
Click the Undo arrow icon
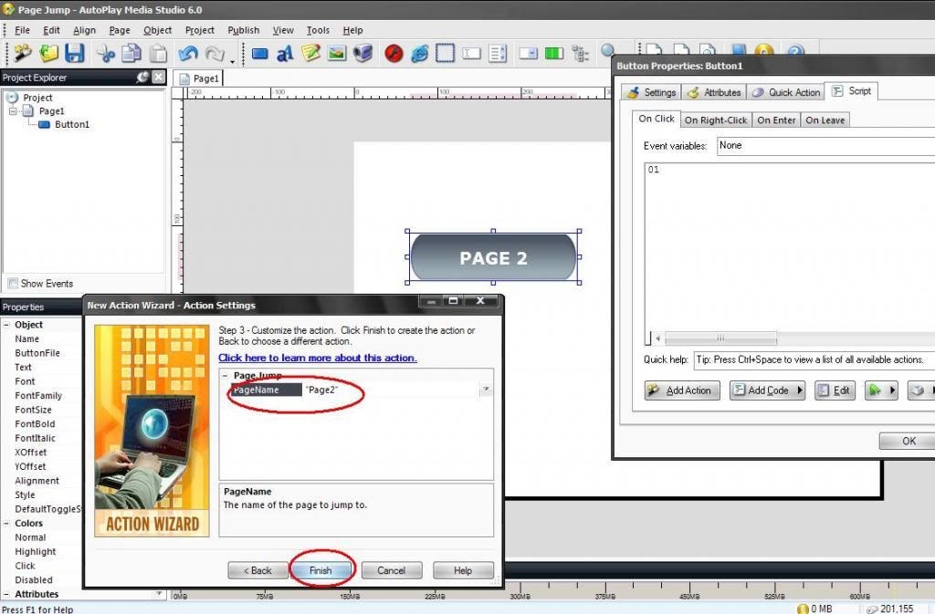[188, 53]
